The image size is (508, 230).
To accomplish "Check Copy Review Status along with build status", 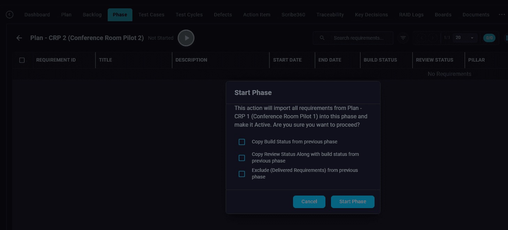I will [242, 158].
